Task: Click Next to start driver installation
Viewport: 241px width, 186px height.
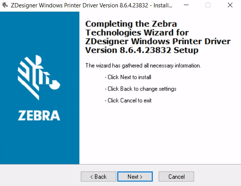Action: pos(135,176)
